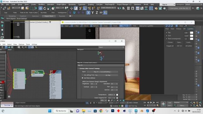The image size is (203, 114).
Task: Select the Scale tool
Action: (49, 9)
